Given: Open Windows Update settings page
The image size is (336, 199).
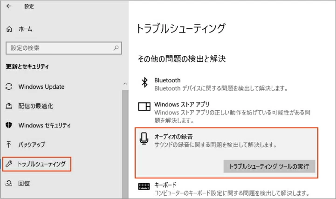Looking at the screenshot, I should [41, 86].
